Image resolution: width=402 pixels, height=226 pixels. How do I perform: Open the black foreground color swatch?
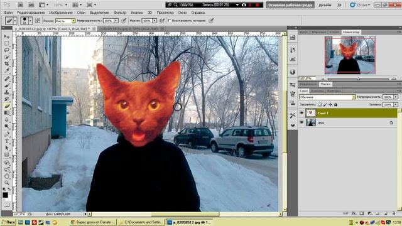tap(5, 195)
